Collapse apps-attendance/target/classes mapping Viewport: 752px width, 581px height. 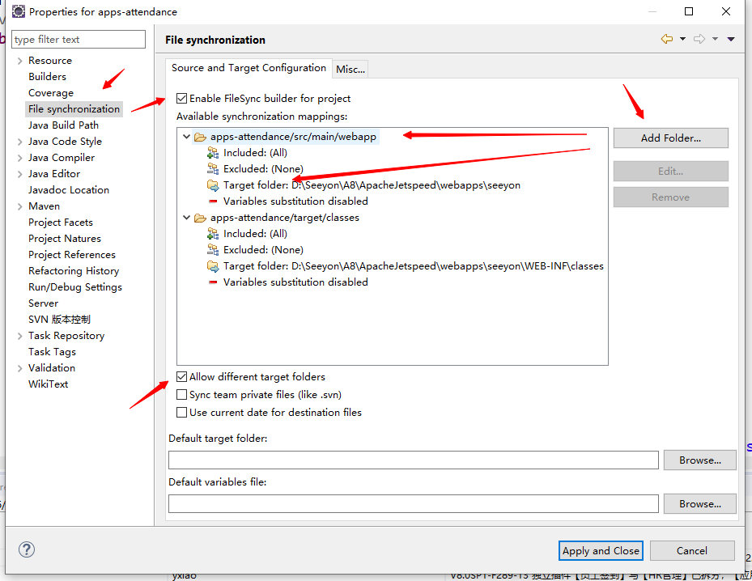pyautogui.click(x=186, y=218)
